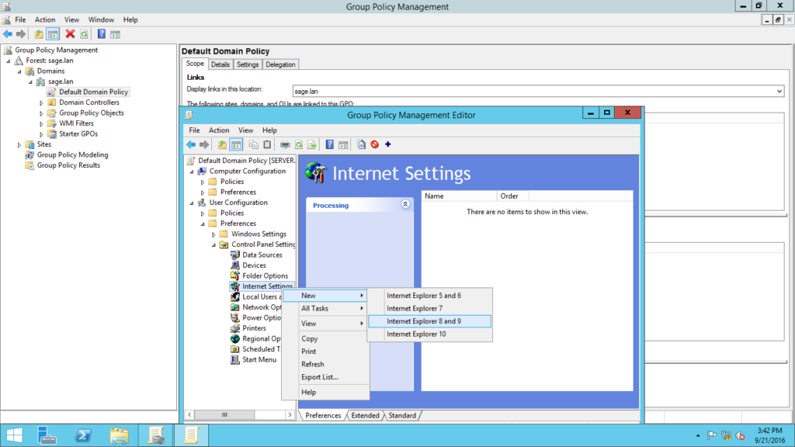Expand the Domain Controllers tree node
The height and width of the screenshot is (447, 795).
click(x=42, y=102)
